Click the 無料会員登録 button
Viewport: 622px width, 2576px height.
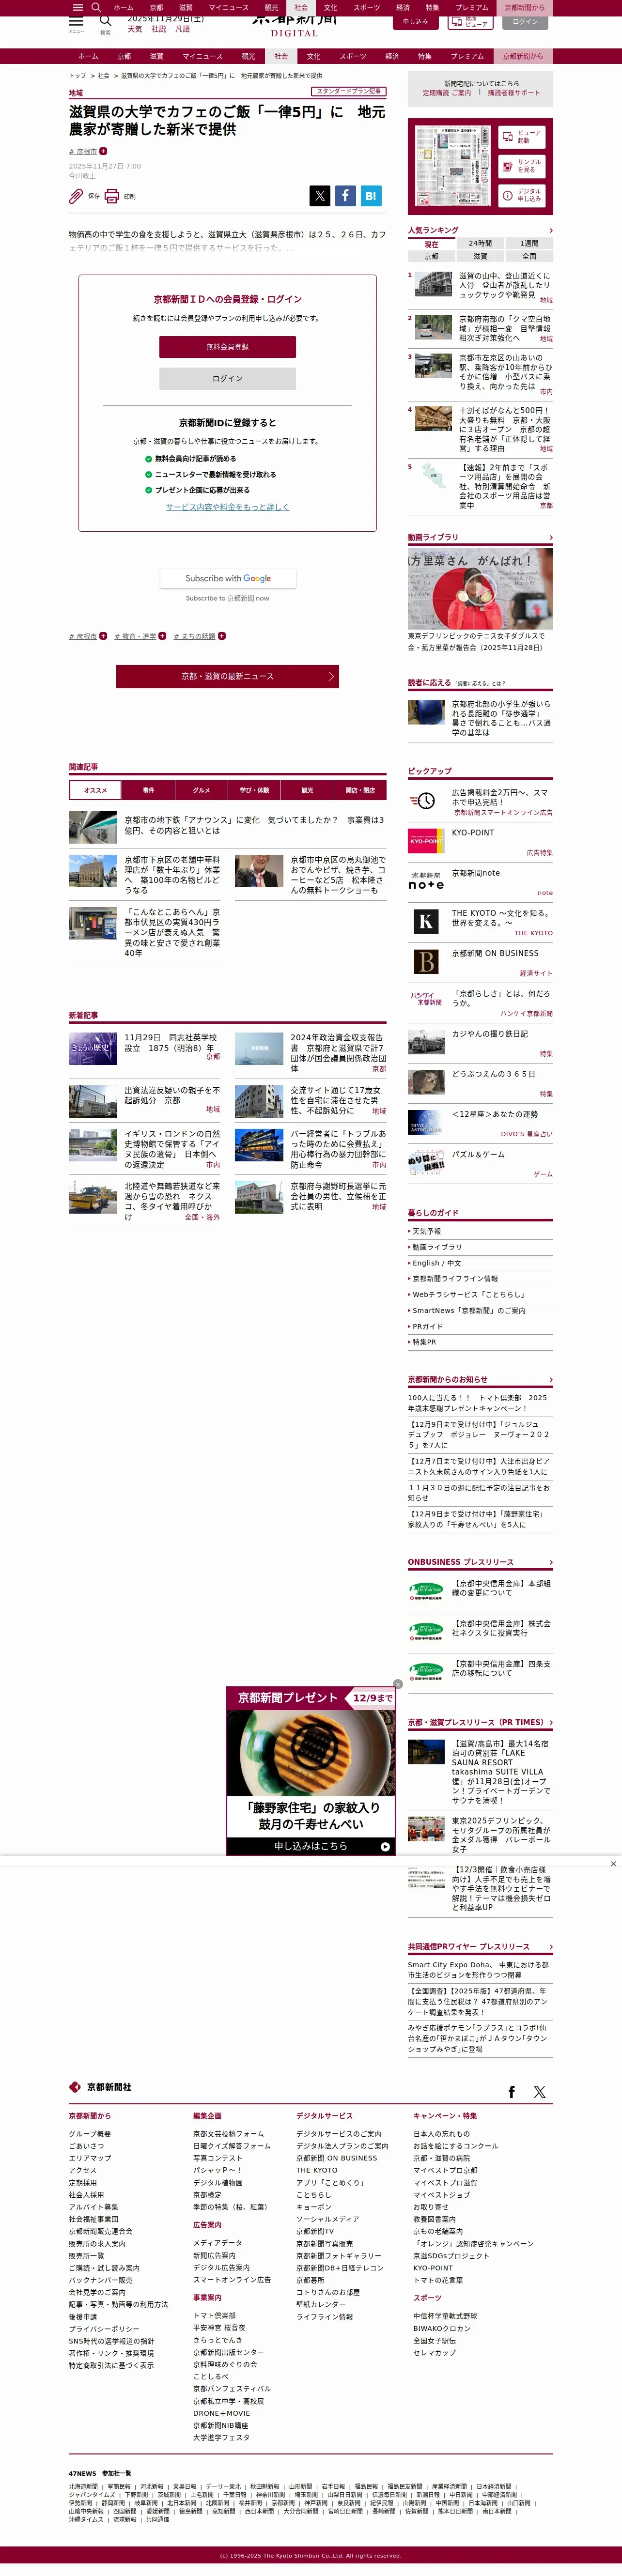pyautogui.click(x=227, y=347)
